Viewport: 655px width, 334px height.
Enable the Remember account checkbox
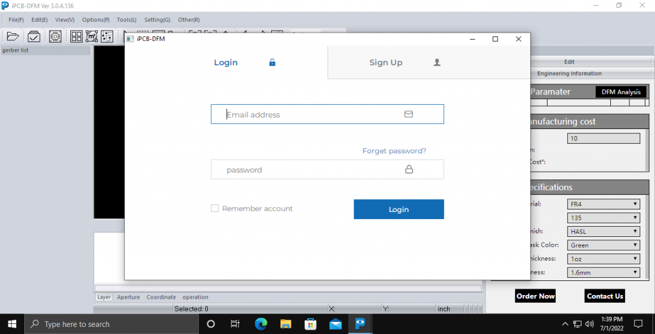(215, 209)
